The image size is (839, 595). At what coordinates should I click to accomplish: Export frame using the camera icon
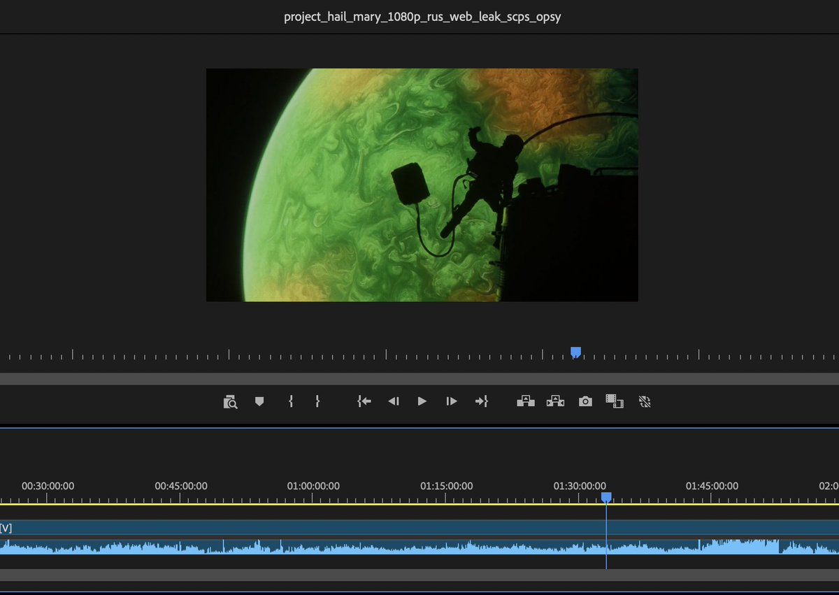585,401
